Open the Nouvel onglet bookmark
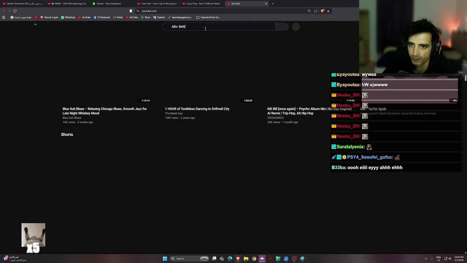Image resolution: width=467 pixels, height=263 pixels. [49, 17]
